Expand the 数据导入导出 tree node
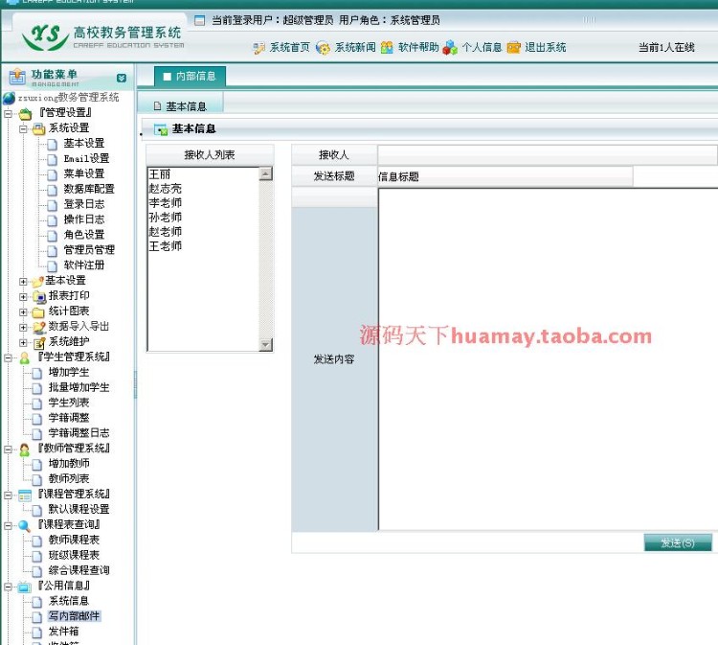Viewport: 718px width, 645px height. [23, 328]
